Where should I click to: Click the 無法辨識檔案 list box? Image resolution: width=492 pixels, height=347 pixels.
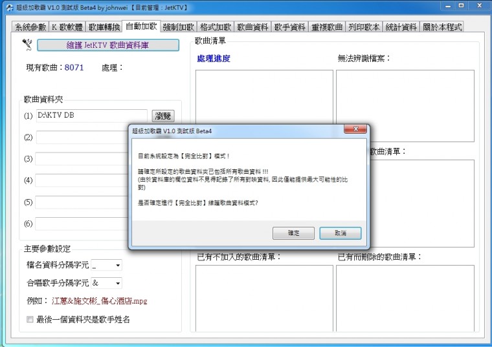pos(405,106)
